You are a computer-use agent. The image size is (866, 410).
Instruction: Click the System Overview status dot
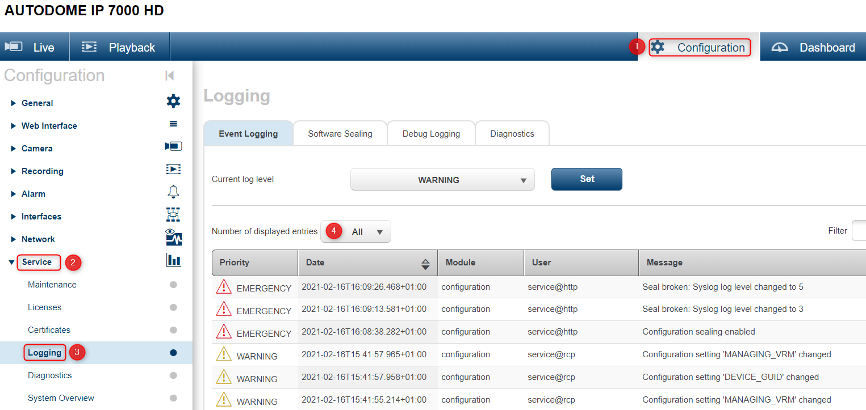pyautogui.click(x=173, y=398)
